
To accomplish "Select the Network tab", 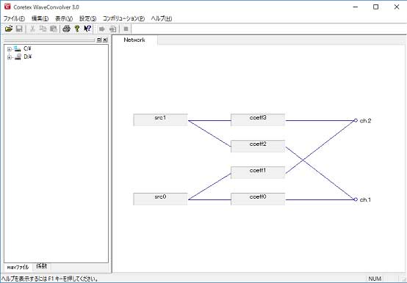I will (134, 40).
